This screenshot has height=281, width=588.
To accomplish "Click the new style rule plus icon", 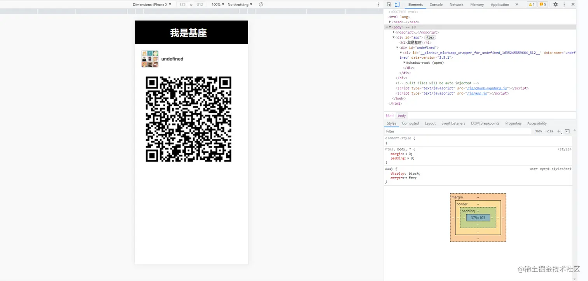I will [559, 131].
